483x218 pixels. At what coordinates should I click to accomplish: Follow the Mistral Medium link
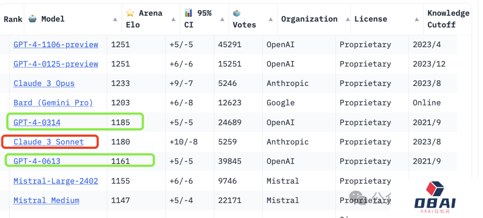(x=47, y=201)
